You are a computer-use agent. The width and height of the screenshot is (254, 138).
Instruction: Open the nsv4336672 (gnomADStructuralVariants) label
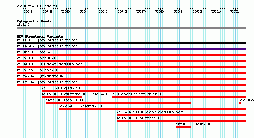coord(49,40)
